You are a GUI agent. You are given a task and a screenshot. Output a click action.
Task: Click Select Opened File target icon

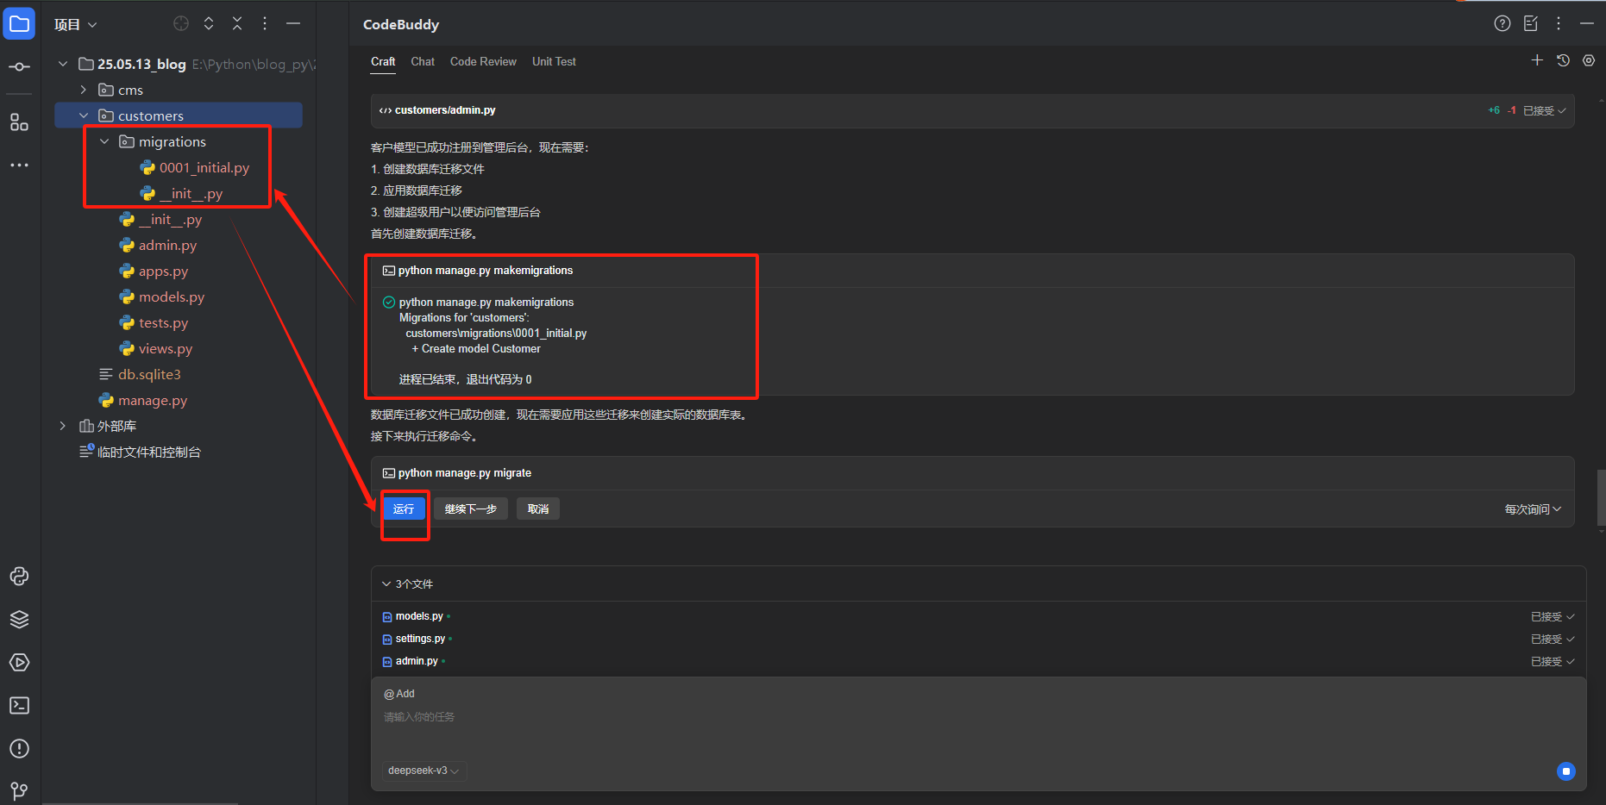(181, 24)
